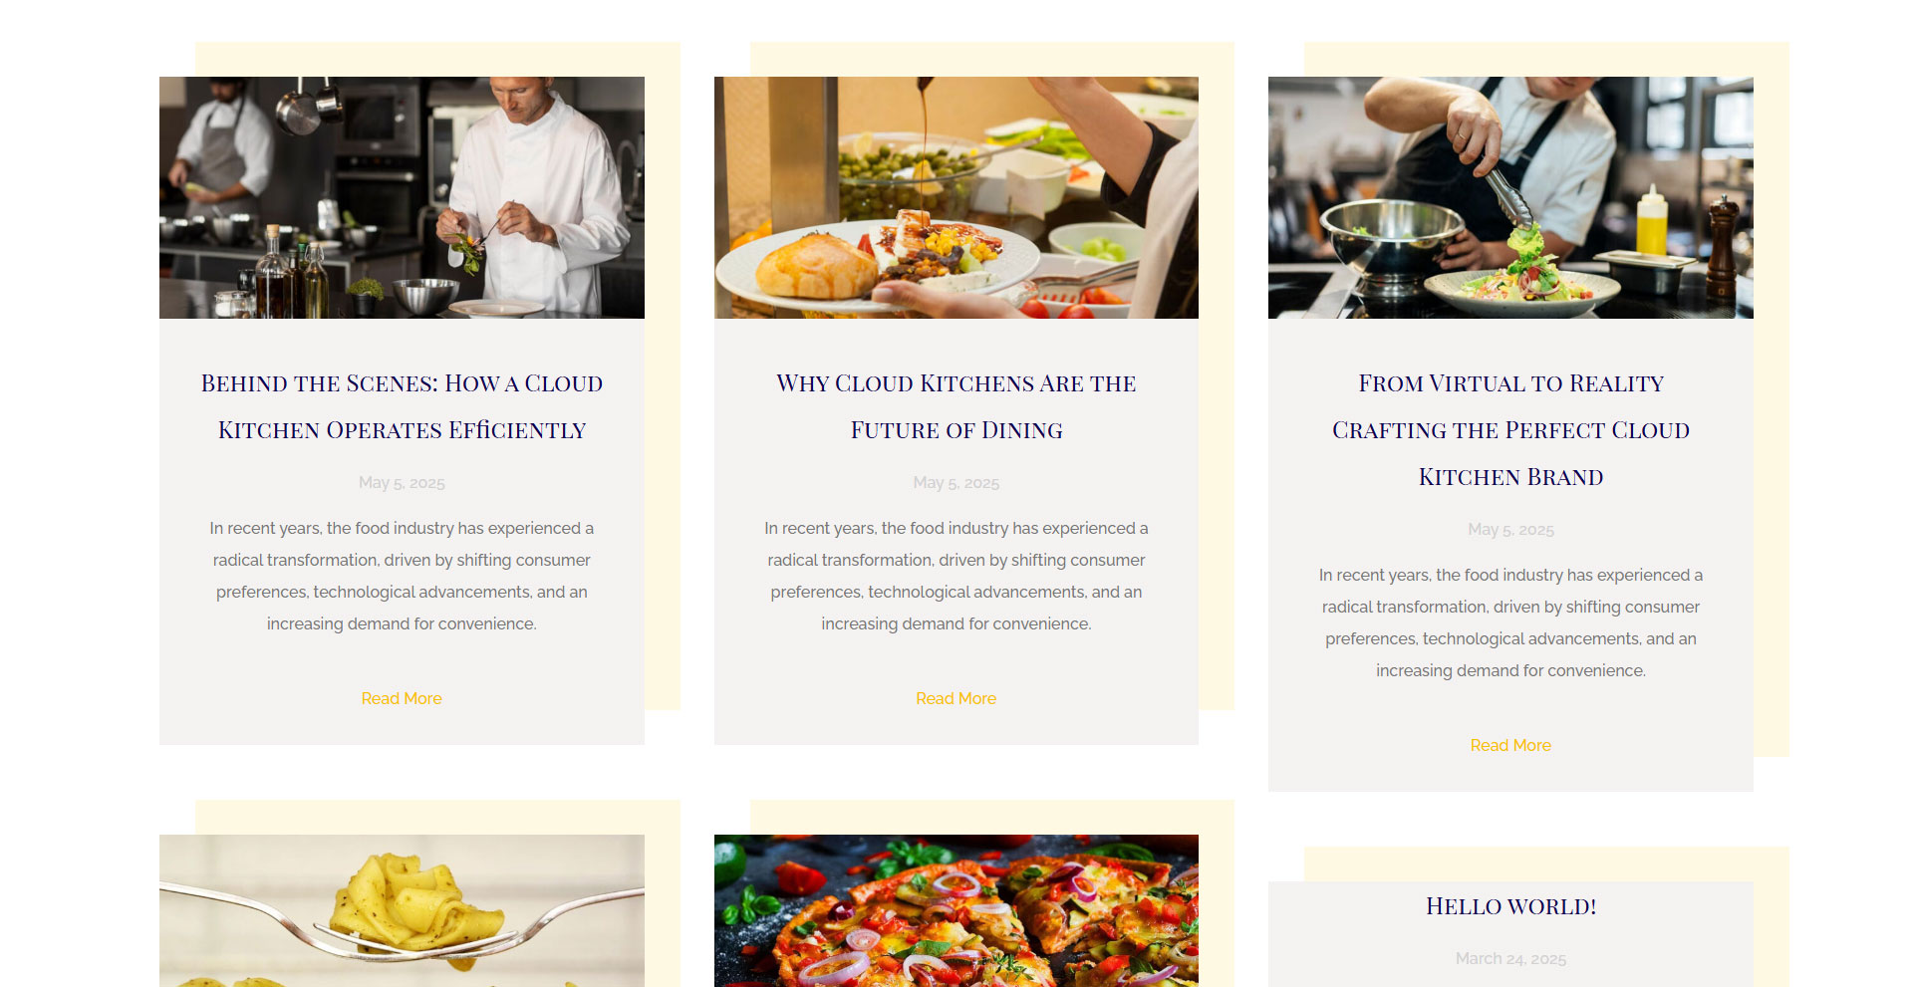Click Read More under Behind the Scenes post
The width and height of the screenshot is (1913, 987).
[402, 698]
